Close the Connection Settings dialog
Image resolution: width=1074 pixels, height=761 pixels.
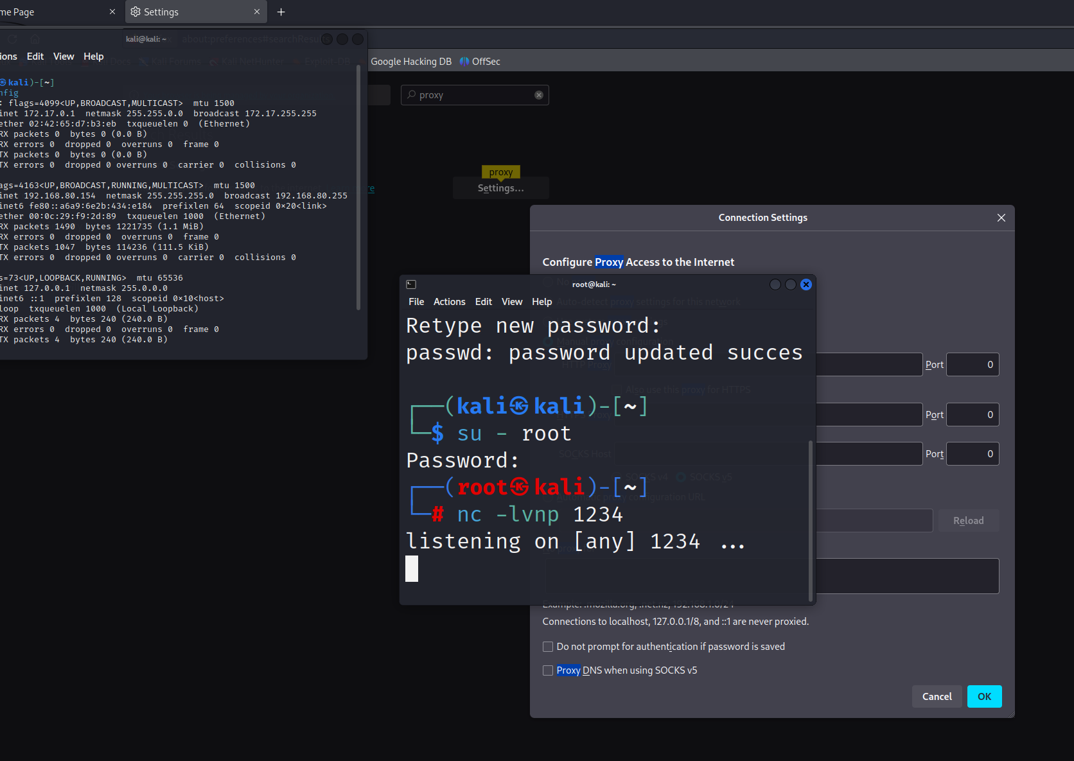pos(1001,218)
